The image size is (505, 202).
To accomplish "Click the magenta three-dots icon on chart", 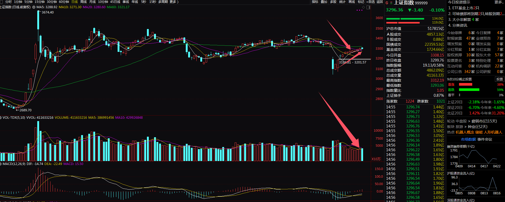I will 359,10.
